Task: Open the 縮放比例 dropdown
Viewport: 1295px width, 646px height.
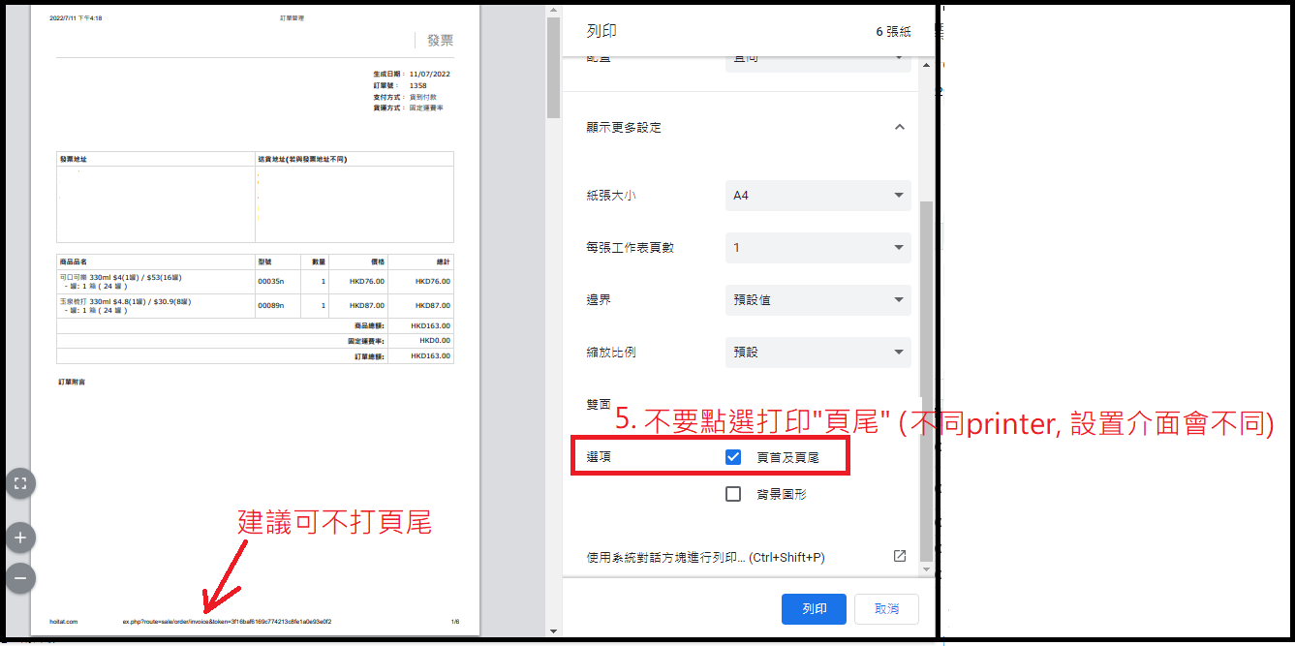Action: pyautogui.click(x=817, y=353)
